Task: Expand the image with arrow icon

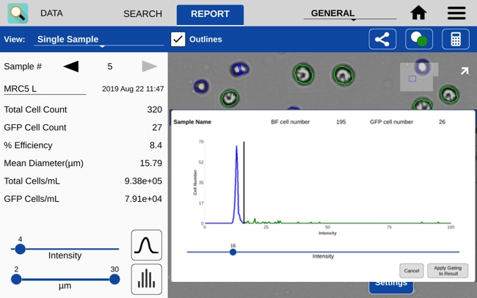Action: click(x=464, y=71)
